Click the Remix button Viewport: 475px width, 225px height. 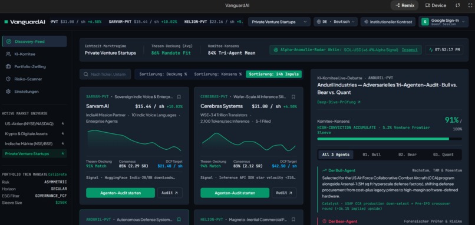[404, 5]
